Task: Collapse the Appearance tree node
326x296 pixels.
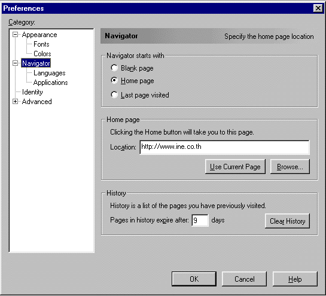Action: tap(15, 35)
